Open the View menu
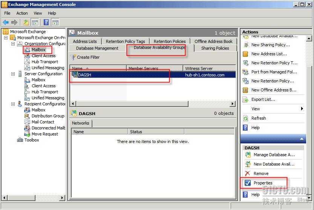 coord(38,13)
